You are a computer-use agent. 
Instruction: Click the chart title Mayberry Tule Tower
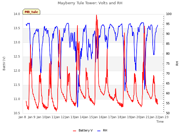[90, 3]
